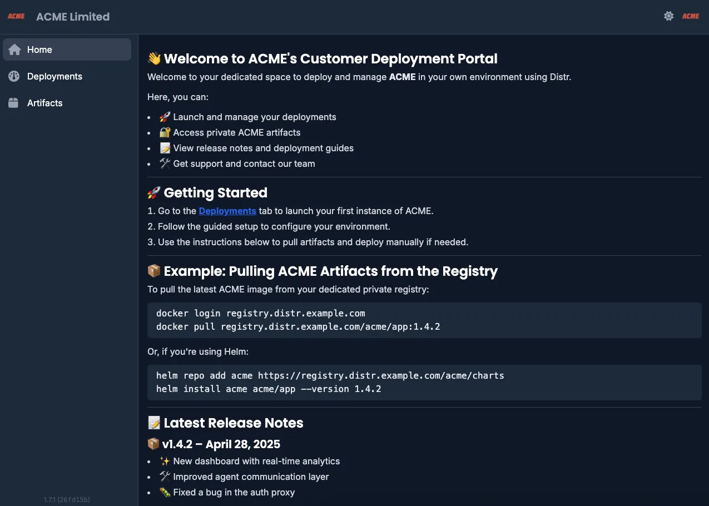Click the memo emoji beside Latest Release Notes
Viewport: 709px width, 506px height.
[x=154, y=423]
